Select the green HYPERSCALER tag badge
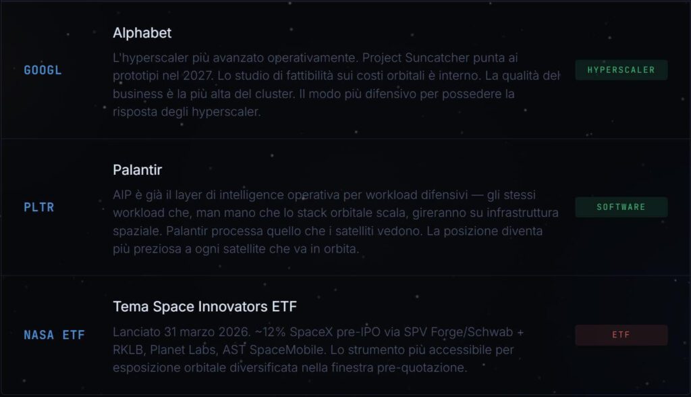The width and height of the screenshot is (691, 397). [x=621, y=70]
